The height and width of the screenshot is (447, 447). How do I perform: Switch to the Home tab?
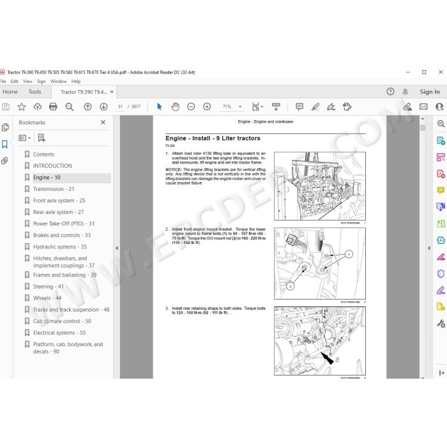point(10,92)
